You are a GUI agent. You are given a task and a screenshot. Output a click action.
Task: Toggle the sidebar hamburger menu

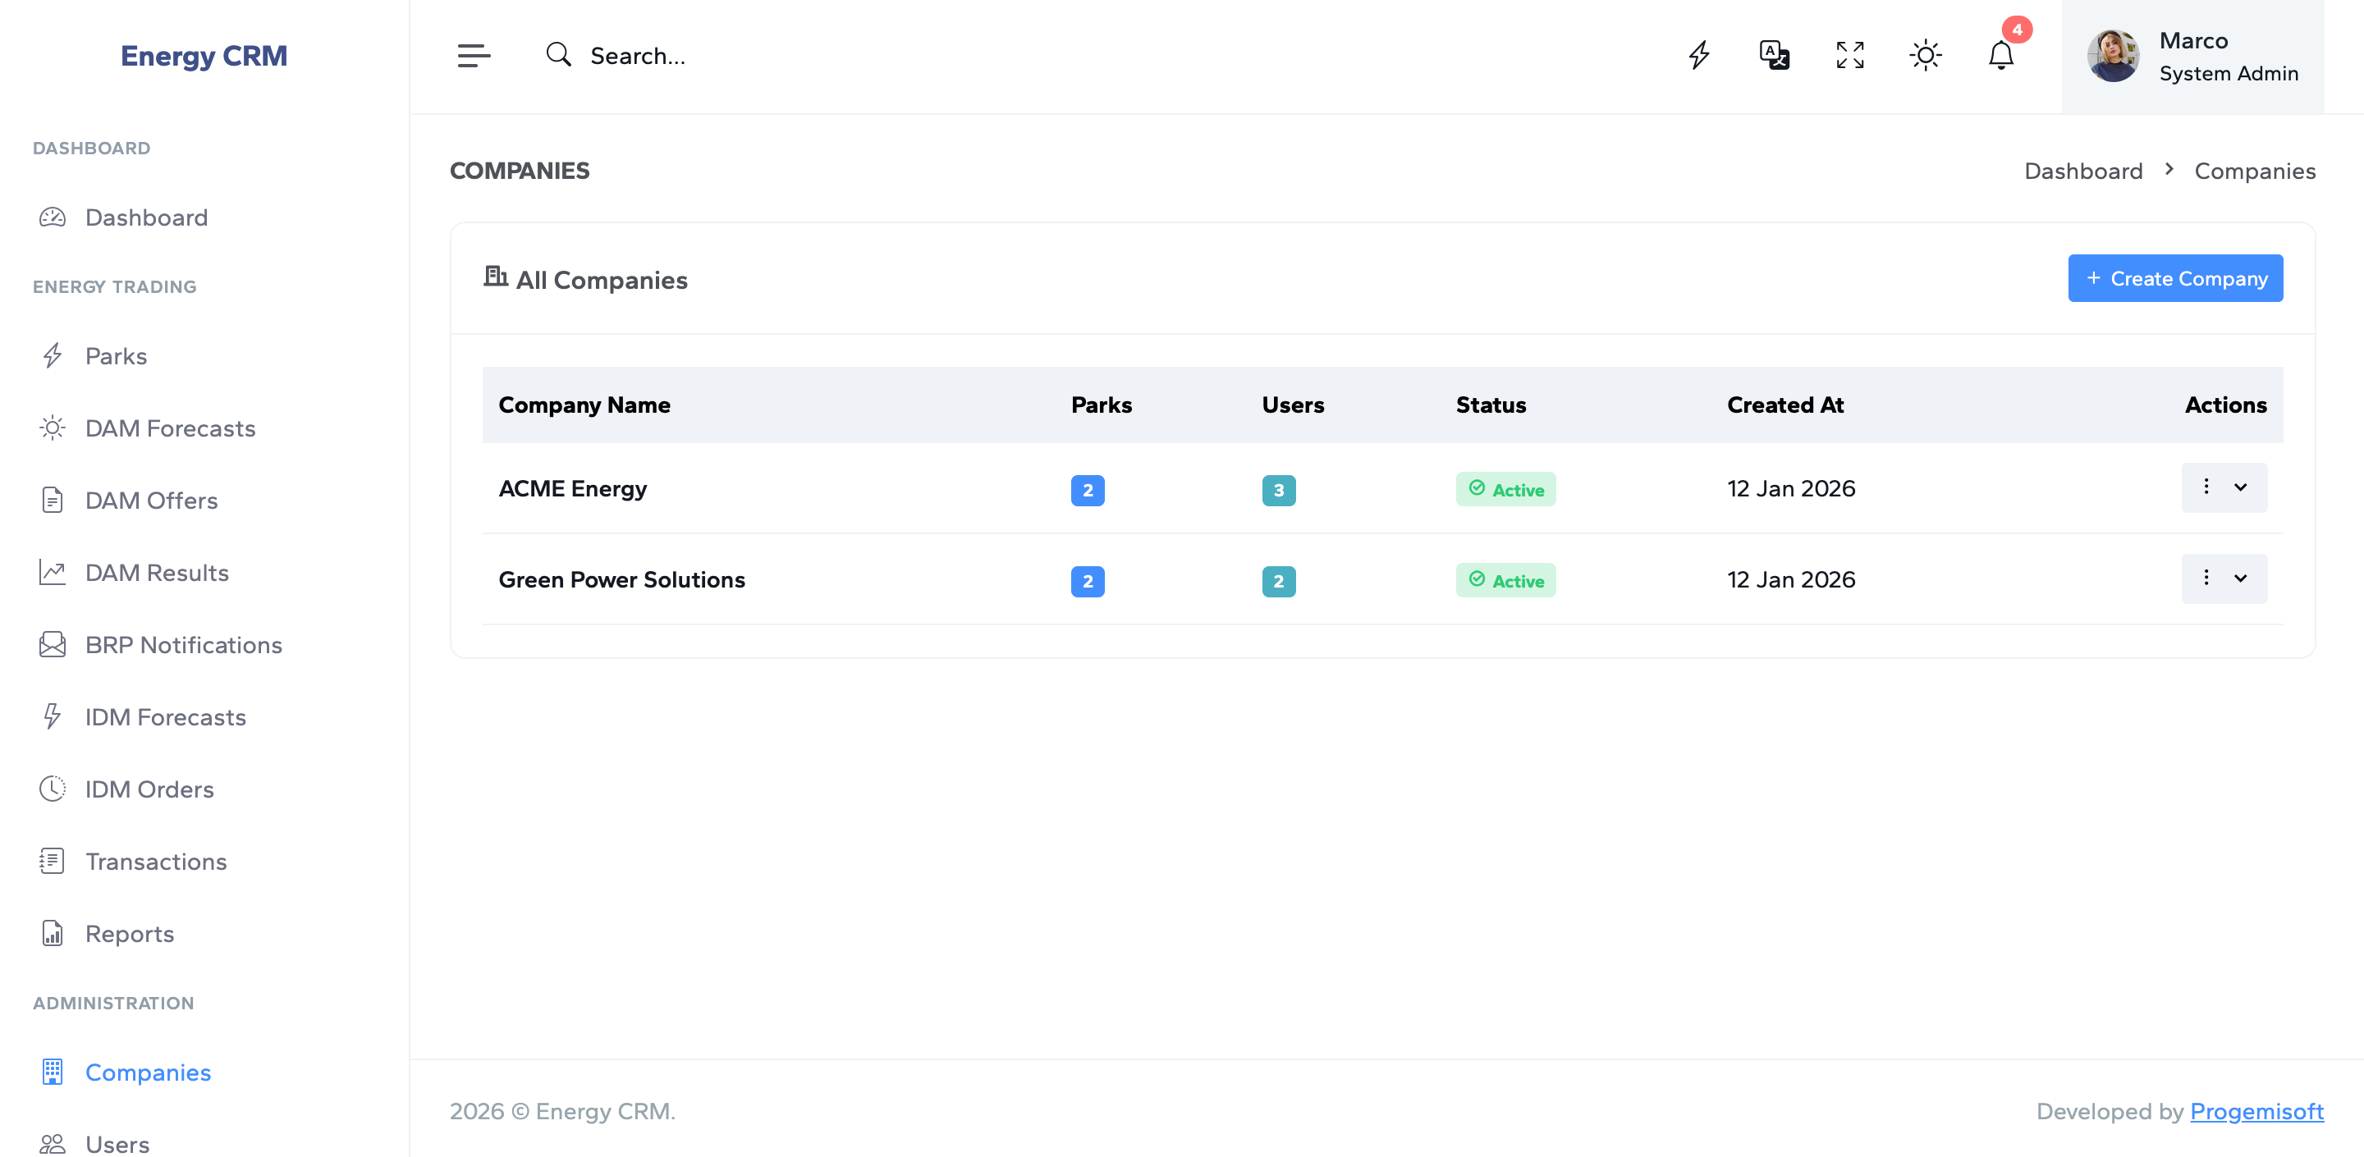tap(474, 56)
